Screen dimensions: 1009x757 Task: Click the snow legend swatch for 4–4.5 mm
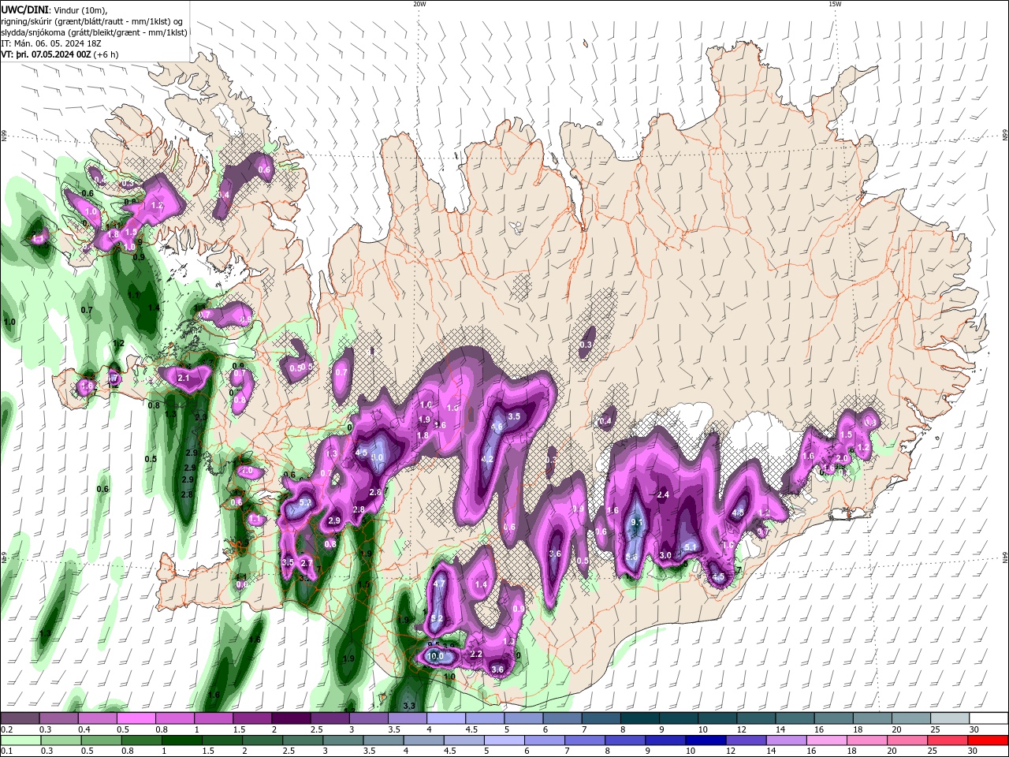tap(445, 718)
